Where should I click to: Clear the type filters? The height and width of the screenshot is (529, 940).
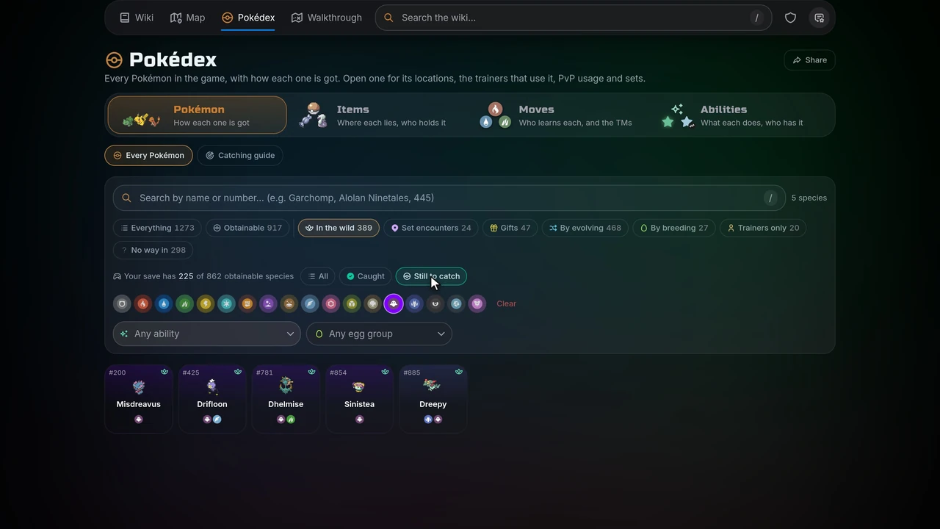pos(506,303)
